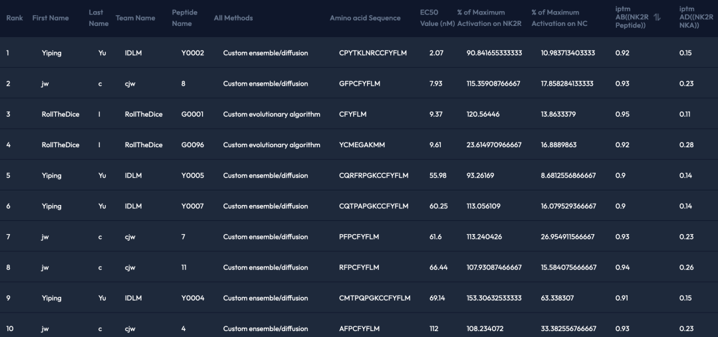Click the Team Name column header
This screenshot has width=718, height=337.
pos(135,18)
